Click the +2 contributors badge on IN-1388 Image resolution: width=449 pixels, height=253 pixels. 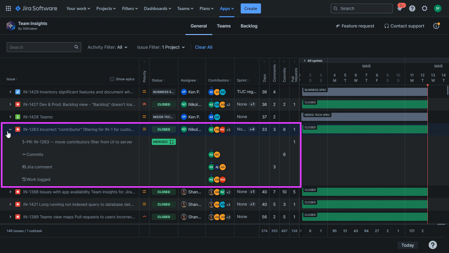(228, 192)
